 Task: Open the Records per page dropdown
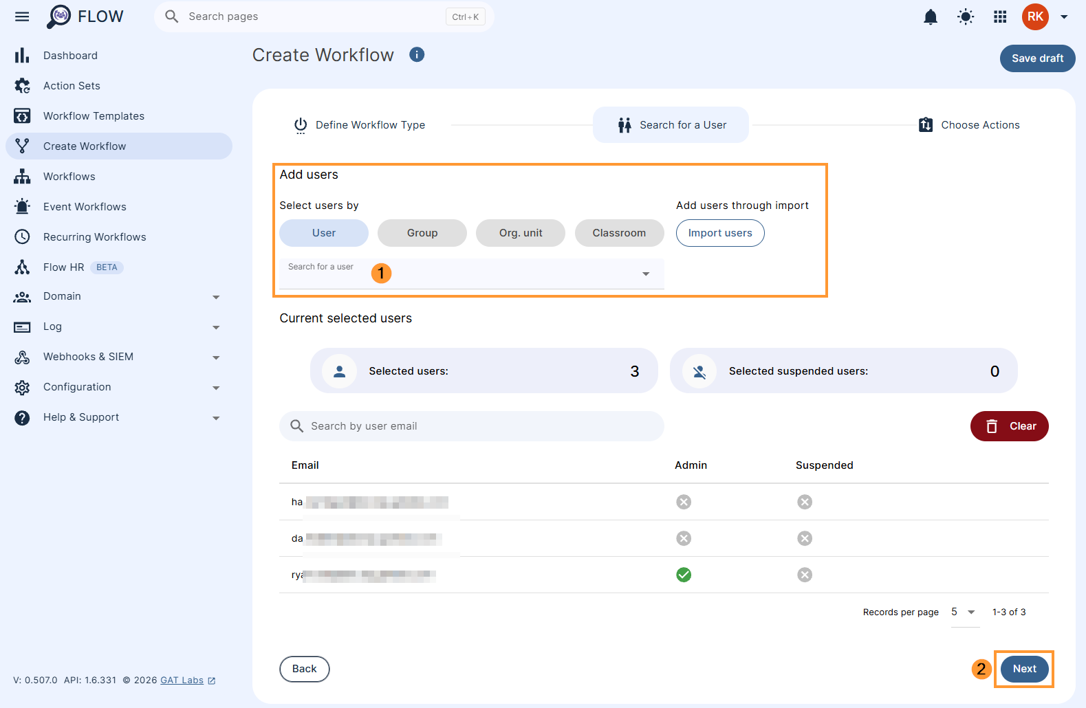964,612
